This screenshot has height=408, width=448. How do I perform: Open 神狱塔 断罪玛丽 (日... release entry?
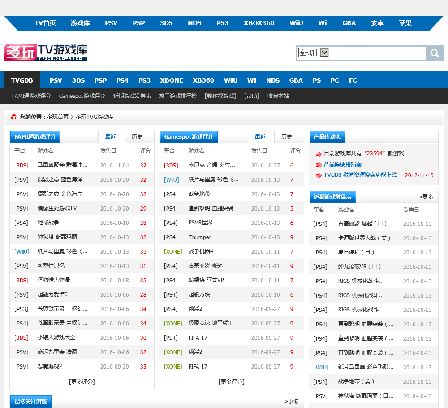pos(366,396)
